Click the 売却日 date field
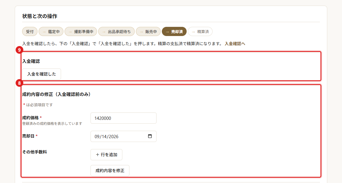The height and width of the screenshot is (183, 342). 124,136
